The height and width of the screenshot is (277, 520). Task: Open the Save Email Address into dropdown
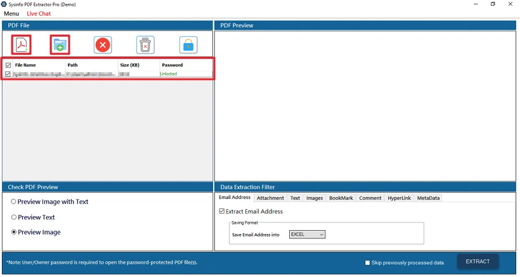pyautogui.click(x=307, y=235)
